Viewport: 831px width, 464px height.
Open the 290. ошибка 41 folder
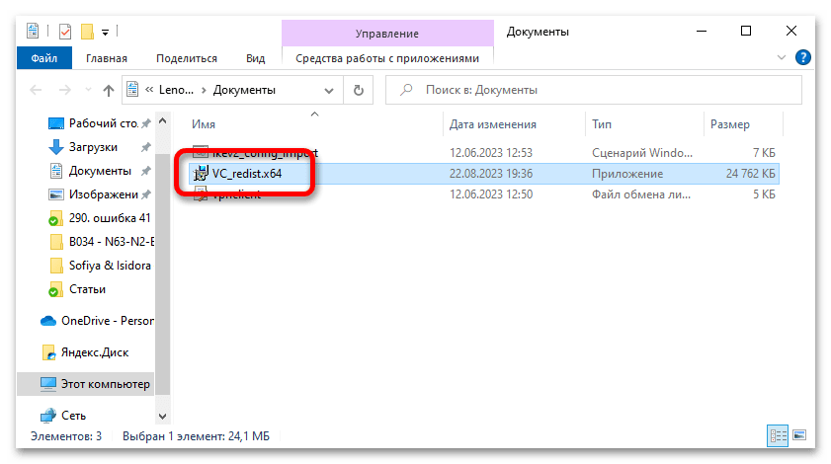110,218
